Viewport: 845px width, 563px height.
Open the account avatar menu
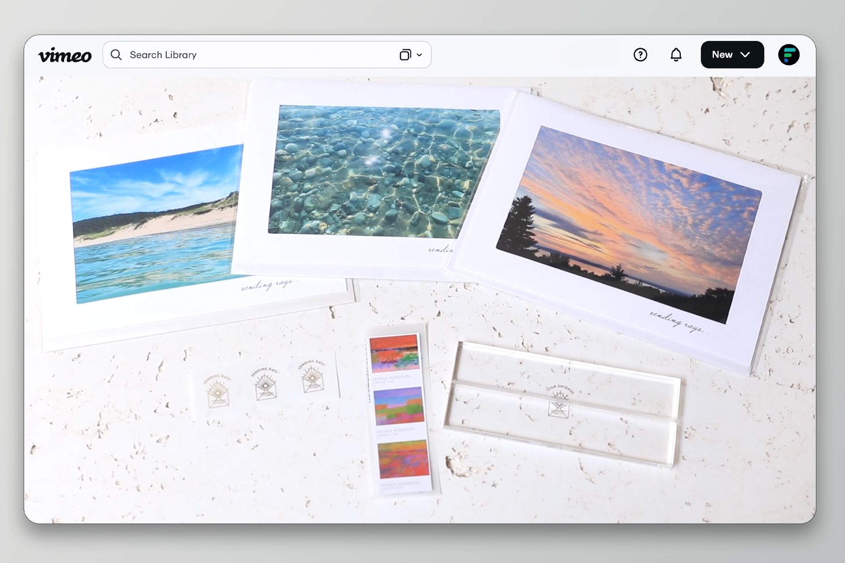(789, 55)
